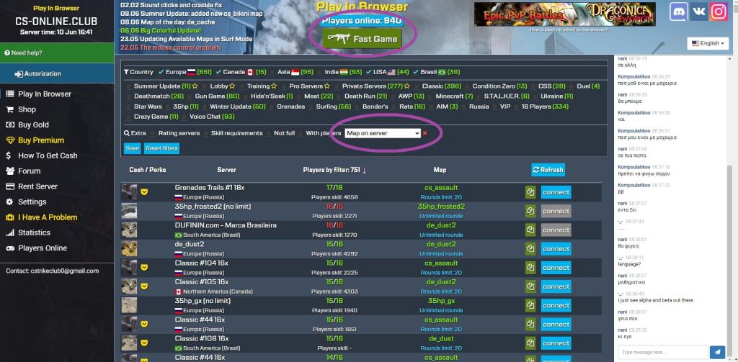Image resolution: width=738 pixels, height=362 pixels.
Task: Click the Reset filters button
Action: (161, 148)
